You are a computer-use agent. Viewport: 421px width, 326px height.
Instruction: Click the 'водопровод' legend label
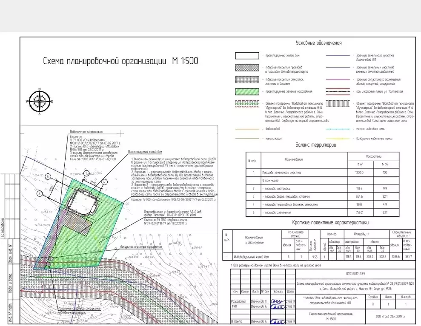273,129
